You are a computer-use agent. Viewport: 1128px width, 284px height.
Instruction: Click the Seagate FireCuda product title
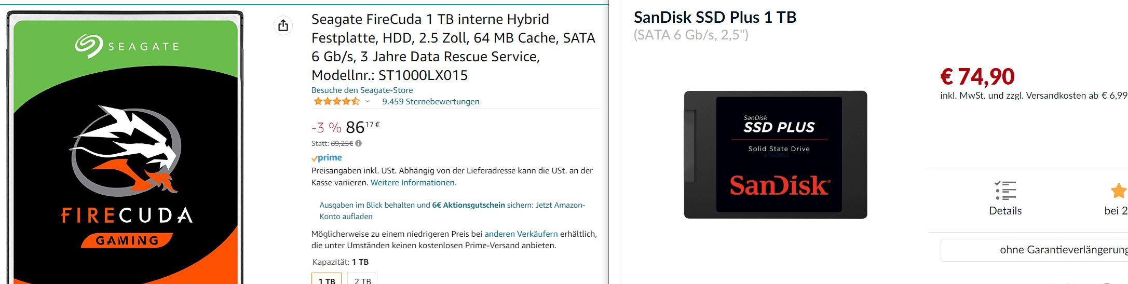point(453,47)
